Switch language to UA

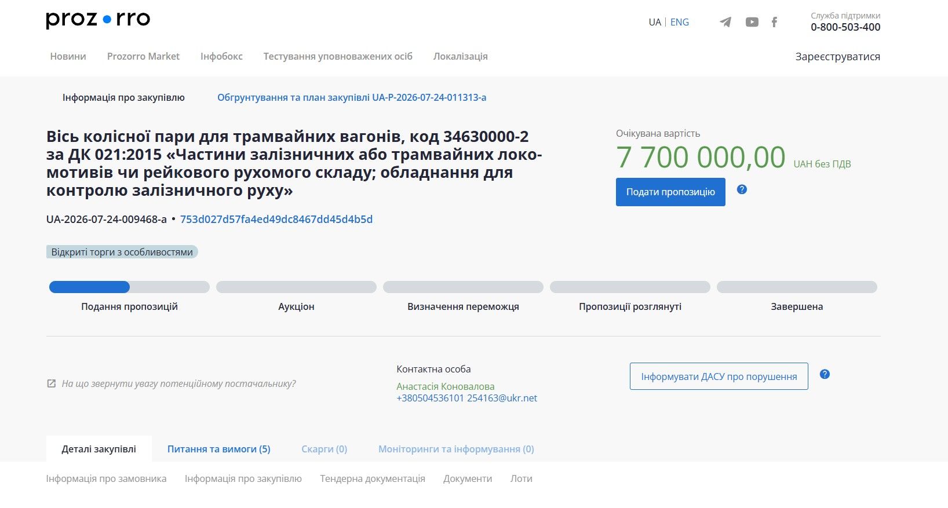click(655, 22)
